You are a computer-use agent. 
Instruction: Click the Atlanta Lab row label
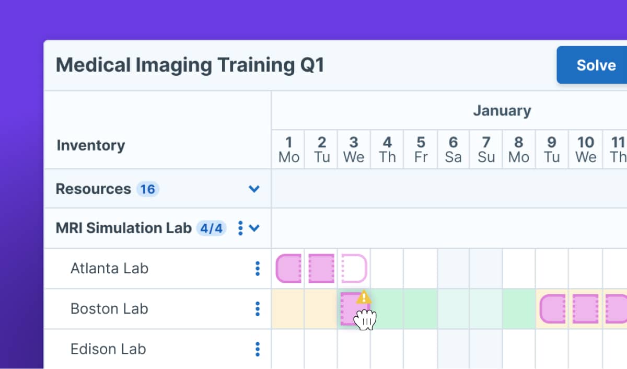pos(109,268)
